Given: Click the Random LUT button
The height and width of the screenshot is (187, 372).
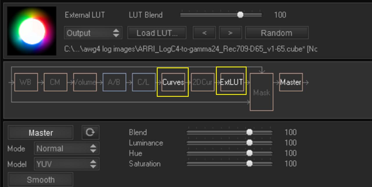Looking at the screenshot, I should coord(277,33).
